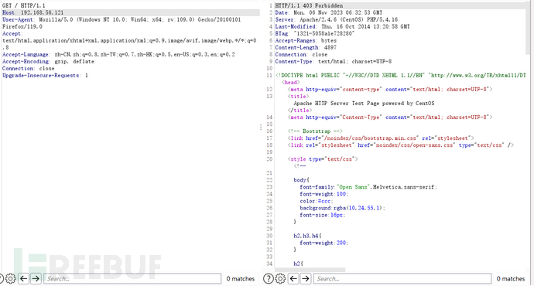The height and width of the screenshot is (286, 534).
Task: Click the 'Content-Length: 4897' line
Action: click(x=306, y=48)
